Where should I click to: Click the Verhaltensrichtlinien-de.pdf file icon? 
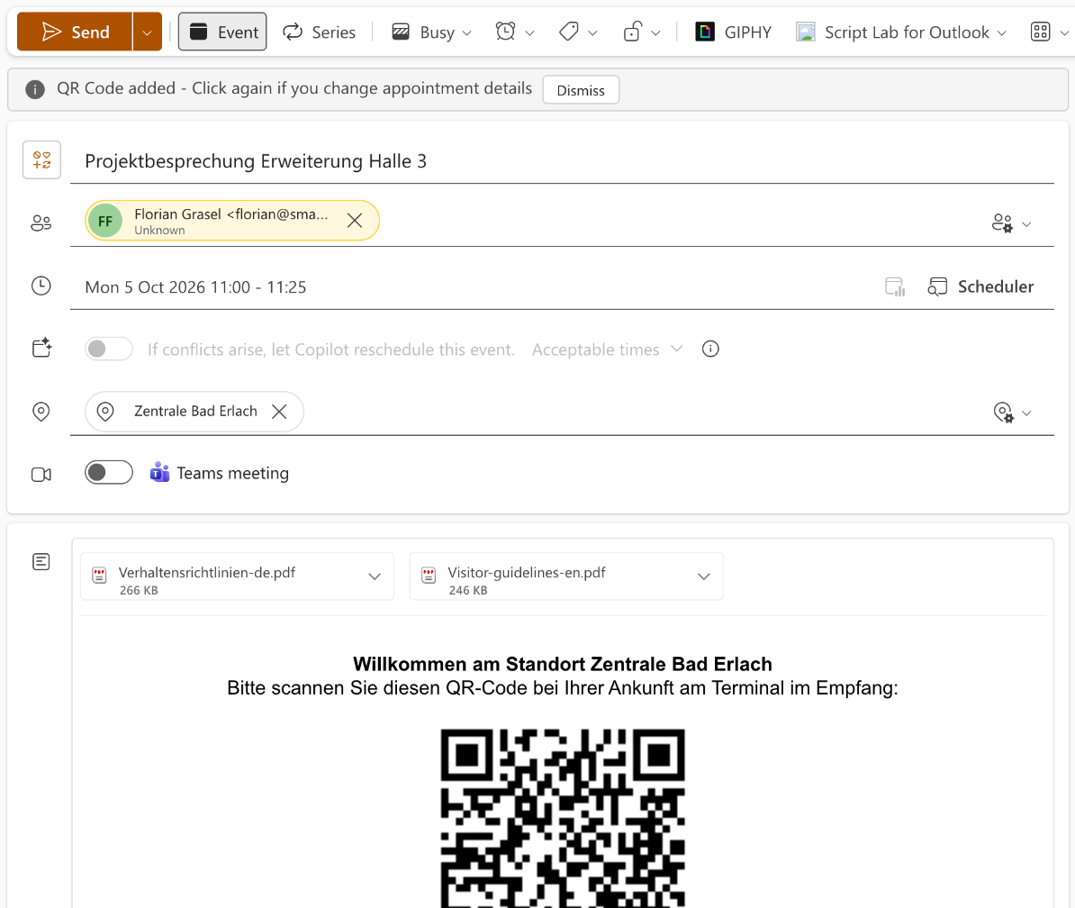99,576
